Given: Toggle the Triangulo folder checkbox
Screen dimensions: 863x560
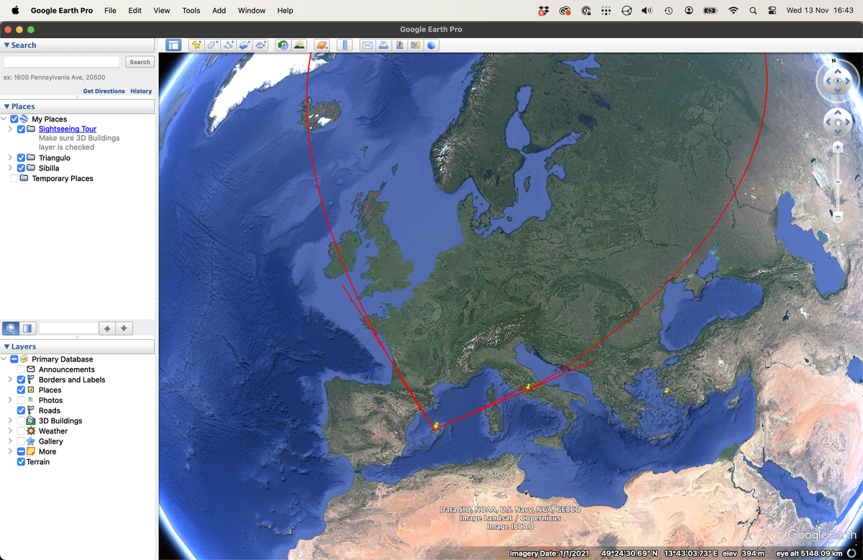Looking at the screenshot, I should click(x=21, y=158).
